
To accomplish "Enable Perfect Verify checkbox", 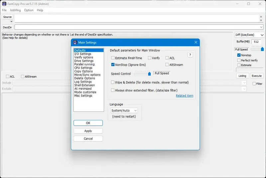I will click(239, 60).
